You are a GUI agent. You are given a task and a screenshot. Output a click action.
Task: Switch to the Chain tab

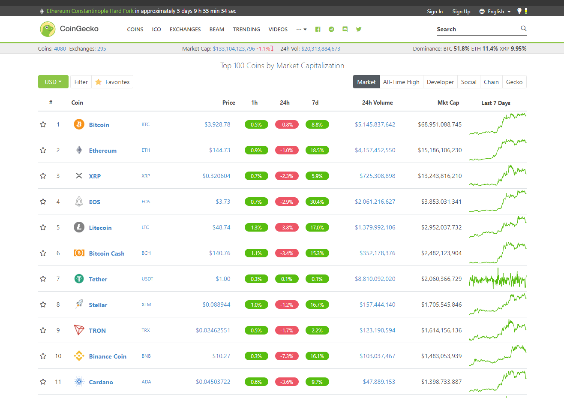pos(491,82)
